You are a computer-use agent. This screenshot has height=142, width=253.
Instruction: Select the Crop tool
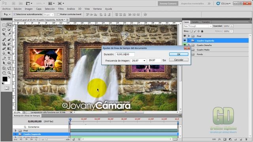click(4, 34)
